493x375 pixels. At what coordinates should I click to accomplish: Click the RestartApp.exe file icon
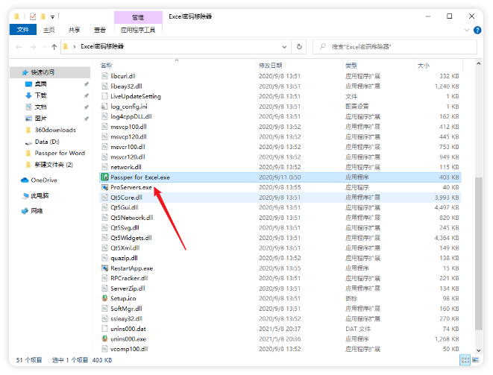[104, 268]
